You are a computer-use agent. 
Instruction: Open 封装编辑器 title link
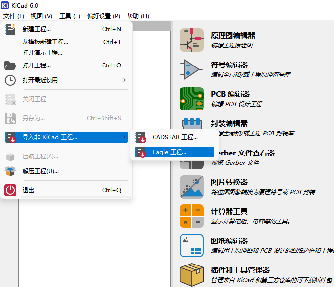(x=229, y=123)
